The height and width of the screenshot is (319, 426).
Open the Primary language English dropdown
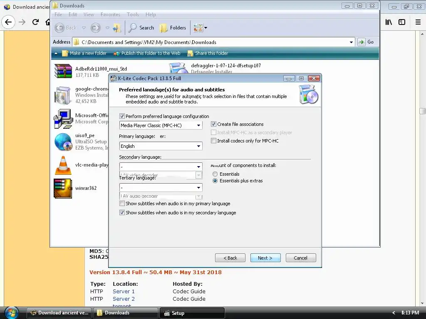(161, 146)
